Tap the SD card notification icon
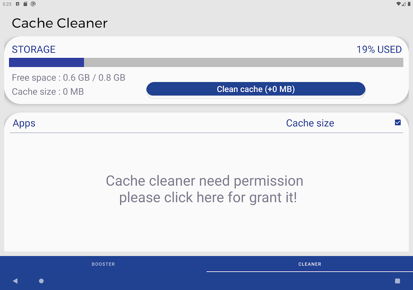The width and height of the screenshot is (413, 290). (25, 4)
